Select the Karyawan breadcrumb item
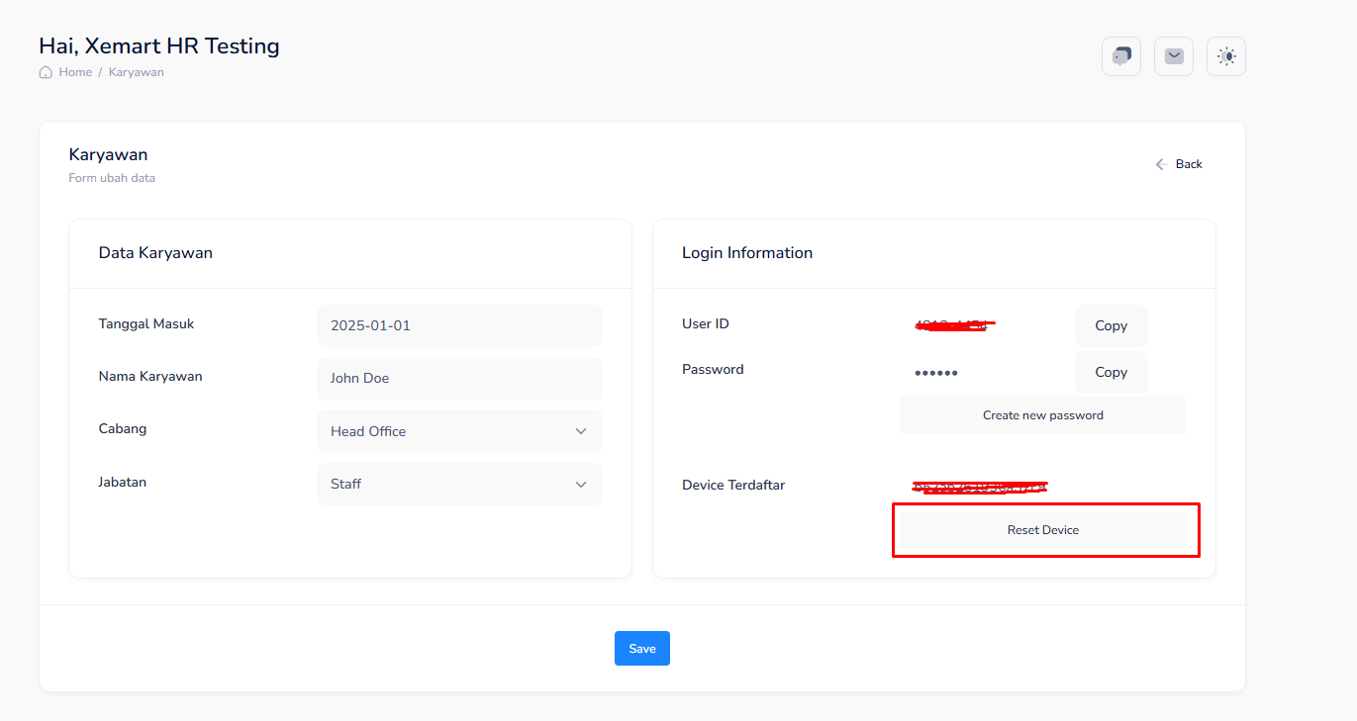Image resolution: width=1357 pixels, height=721 pixels. [137, 72]
